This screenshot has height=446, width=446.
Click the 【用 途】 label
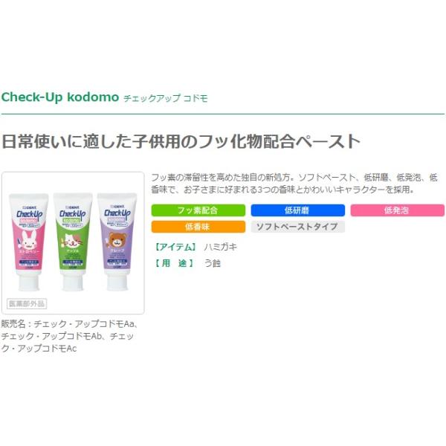175,263
